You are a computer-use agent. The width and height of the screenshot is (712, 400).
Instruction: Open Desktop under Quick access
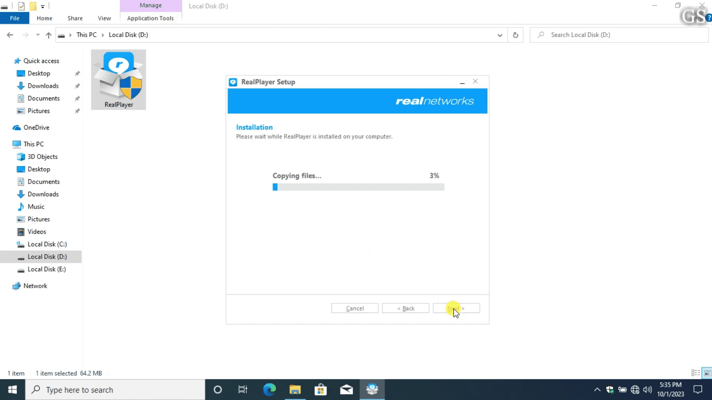[x=39, y=73]
